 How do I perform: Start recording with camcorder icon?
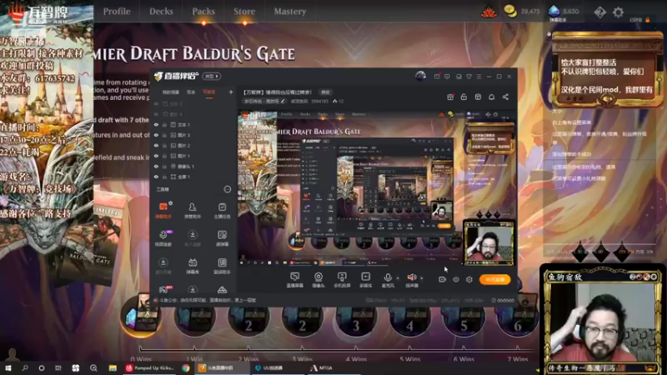(x=443, y=279)
